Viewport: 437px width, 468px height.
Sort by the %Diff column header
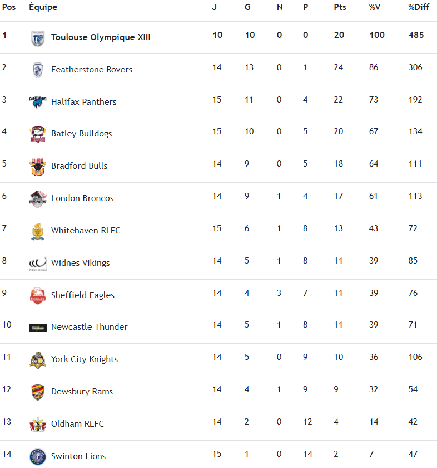pyautogui.click(x=419, y=7)
